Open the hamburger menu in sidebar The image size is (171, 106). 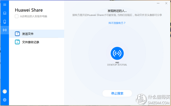click(5, 5)
